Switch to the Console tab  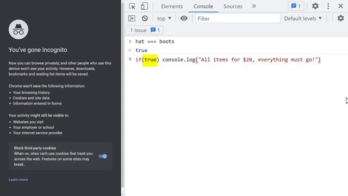[203, 7]
